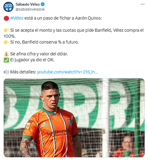Open the Sábado Vélez profile avatar
The image size is (148, 160).
tap(8, 7)
